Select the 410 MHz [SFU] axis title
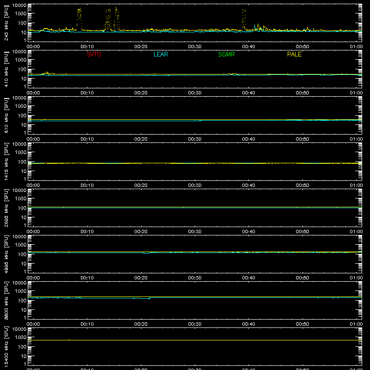The height and width of the screenshot is (370, 370). (x=6, y=69)
